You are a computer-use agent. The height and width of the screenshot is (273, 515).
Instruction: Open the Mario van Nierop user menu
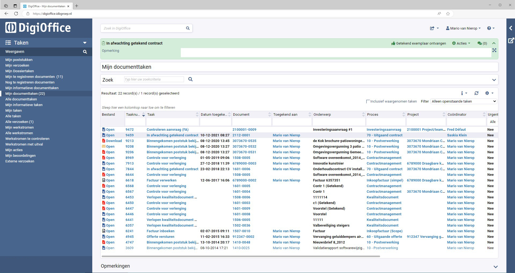(x=463, y=28)
